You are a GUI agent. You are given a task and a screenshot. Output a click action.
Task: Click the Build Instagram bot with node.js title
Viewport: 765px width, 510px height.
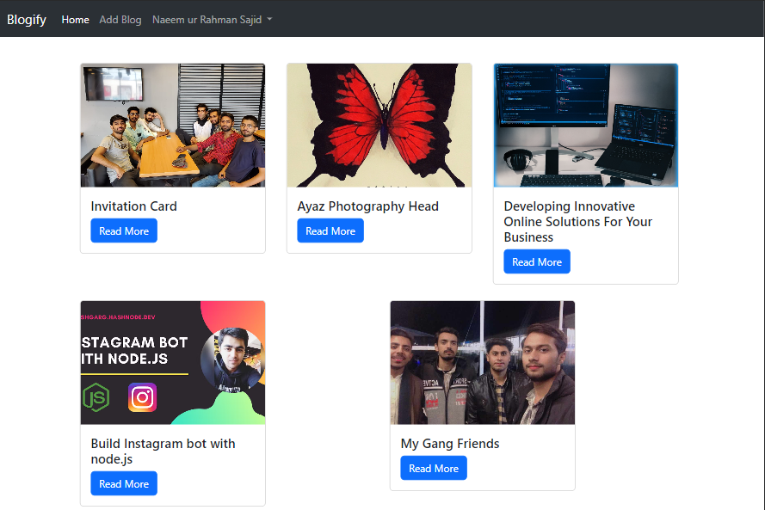163,452
